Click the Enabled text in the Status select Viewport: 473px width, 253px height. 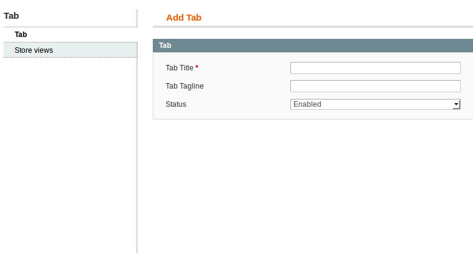[x=307, y=104]
